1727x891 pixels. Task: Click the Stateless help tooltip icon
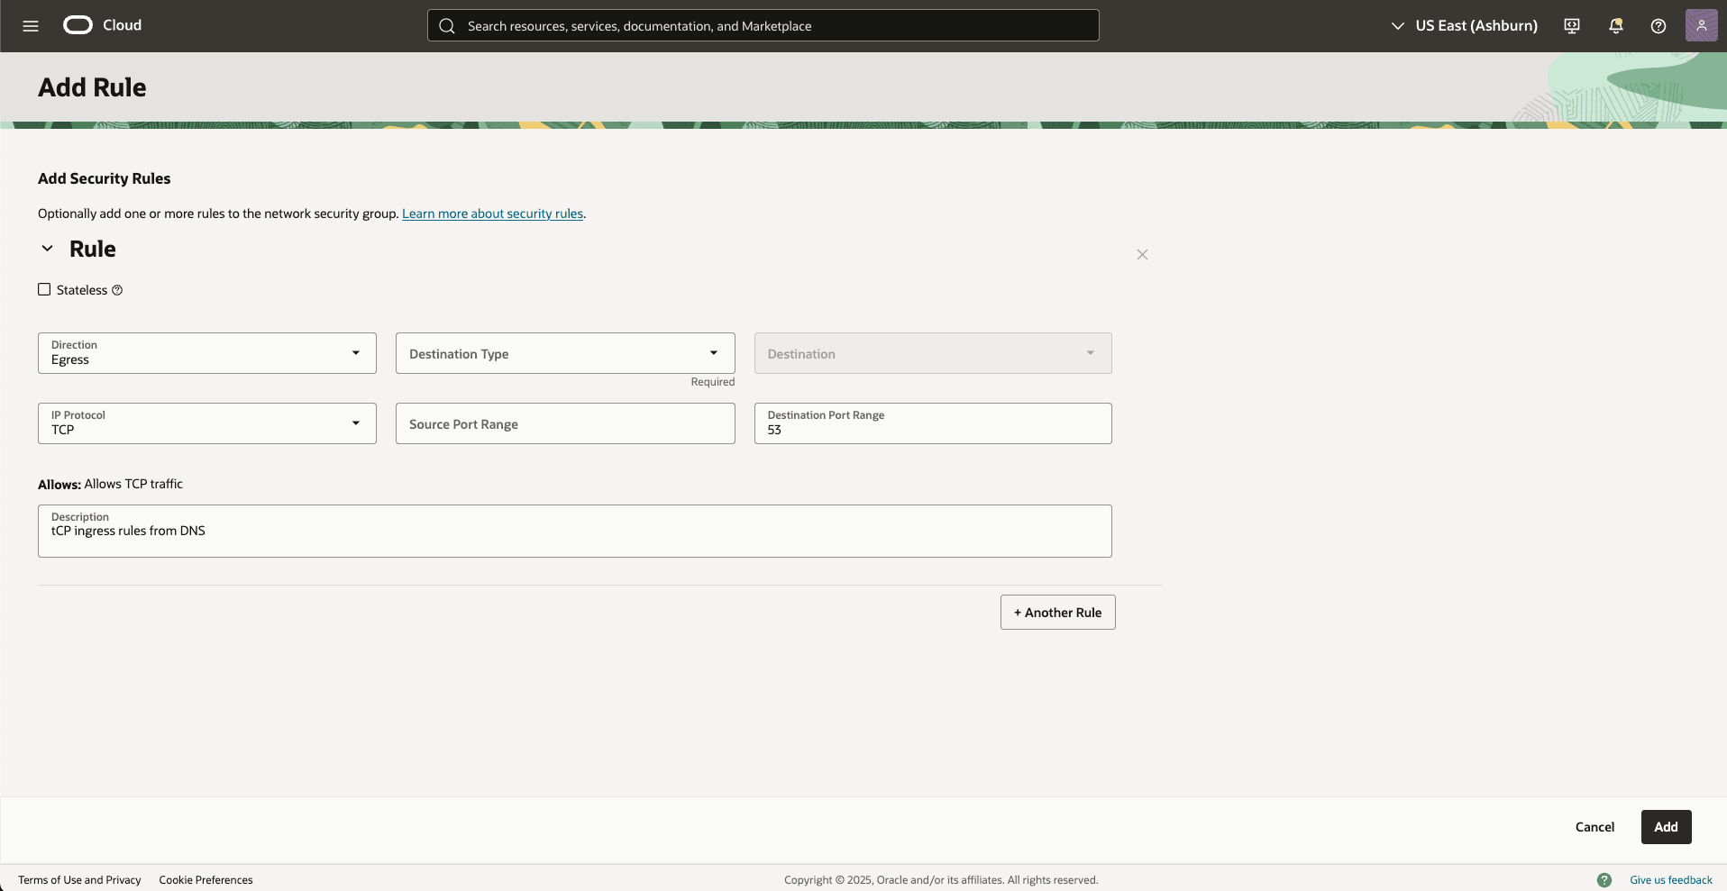click(117, 289)
